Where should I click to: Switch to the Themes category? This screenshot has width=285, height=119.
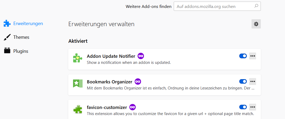click(21, 37)
